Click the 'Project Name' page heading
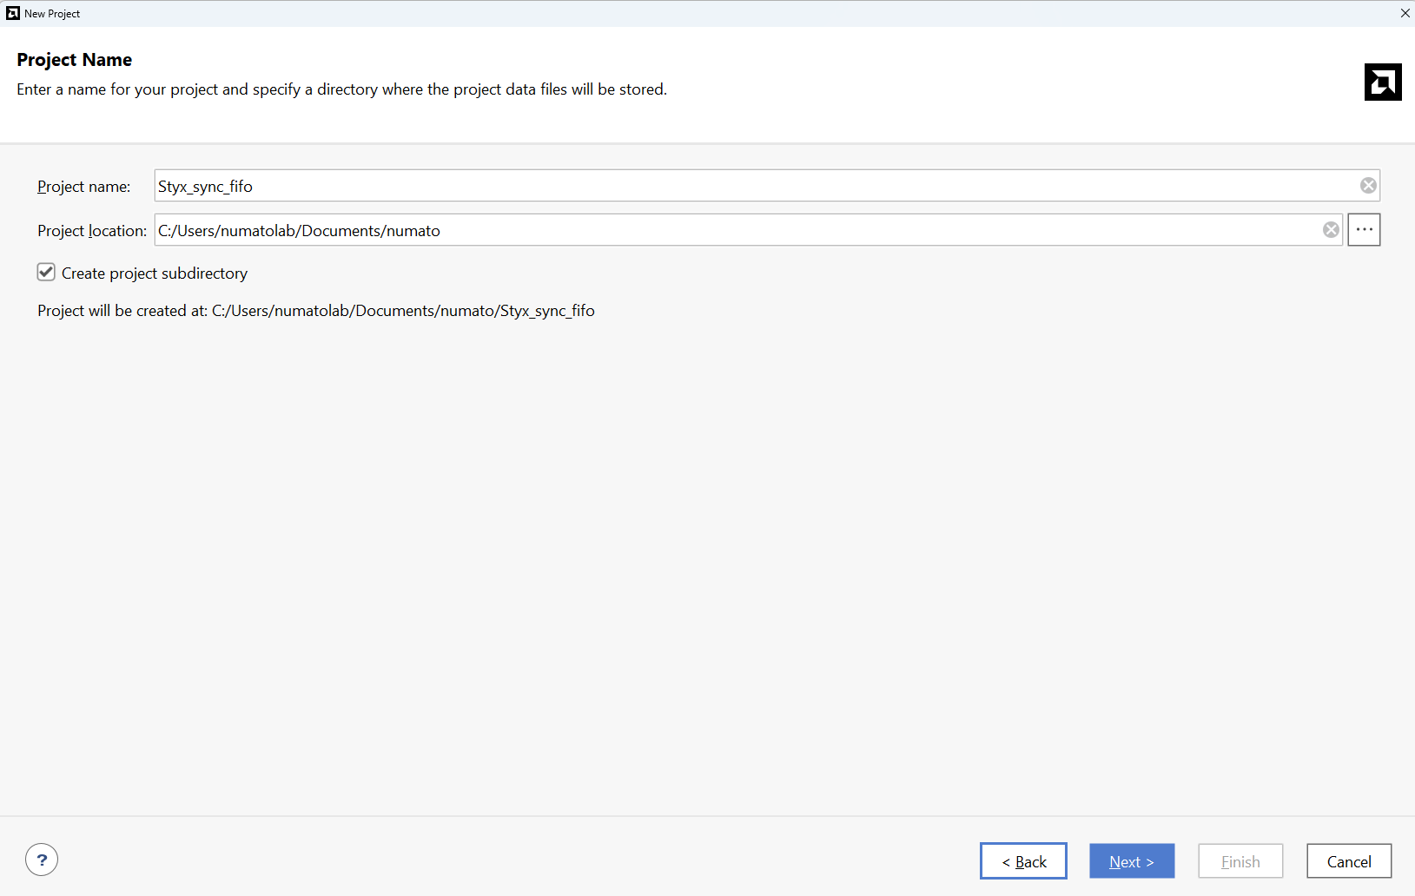 point(75,60)
